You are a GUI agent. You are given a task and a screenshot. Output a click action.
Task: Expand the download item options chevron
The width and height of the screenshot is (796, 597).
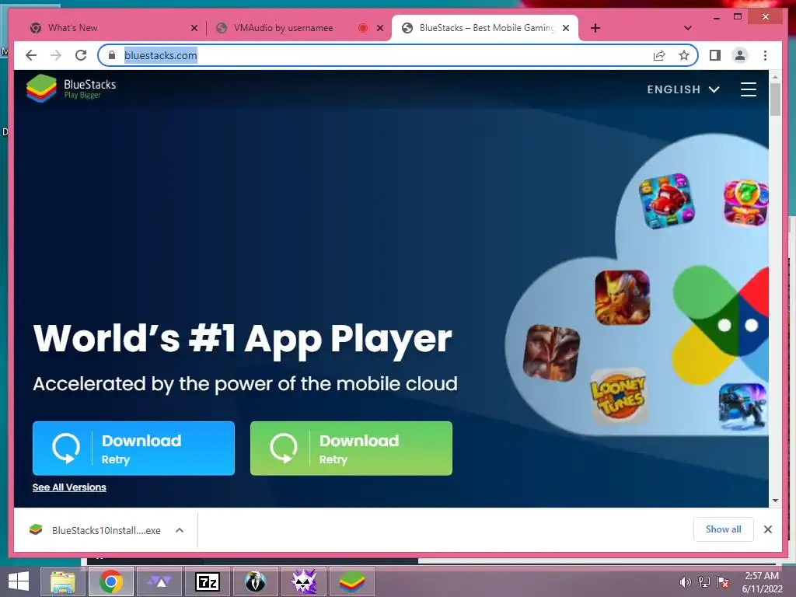tap(180, 530)
